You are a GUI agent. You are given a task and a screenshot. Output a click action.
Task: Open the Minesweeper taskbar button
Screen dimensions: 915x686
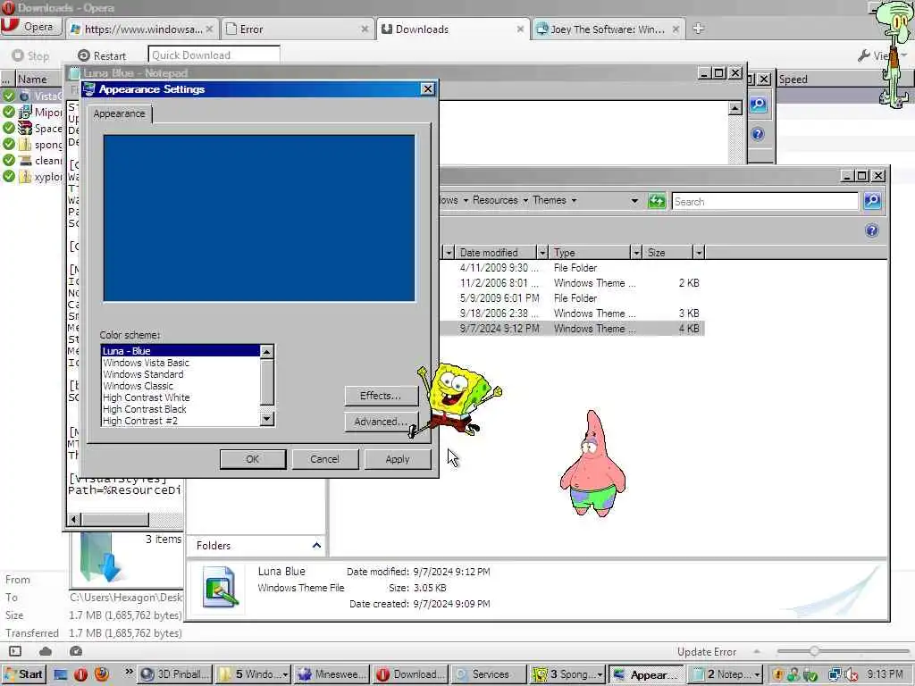click(x=332, y=674)
